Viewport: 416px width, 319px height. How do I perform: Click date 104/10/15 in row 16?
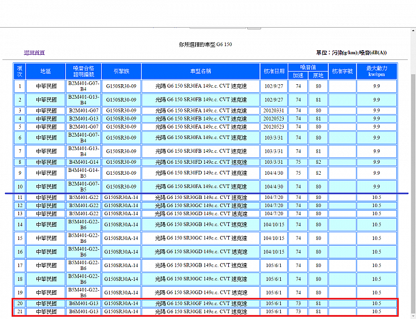(x=274, y=252)
